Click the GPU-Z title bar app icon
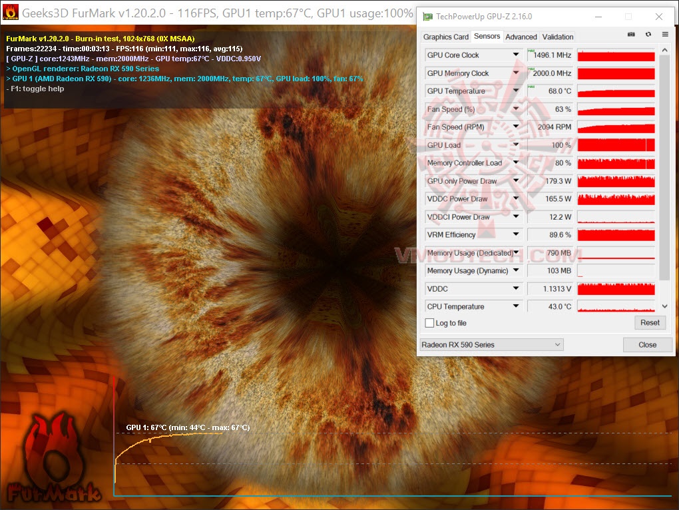 coord(427,17)
